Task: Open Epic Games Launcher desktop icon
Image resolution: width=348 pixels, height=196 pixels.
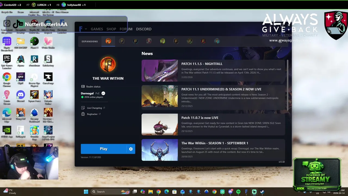Action: pyautogui.click(x=7, y=62)
